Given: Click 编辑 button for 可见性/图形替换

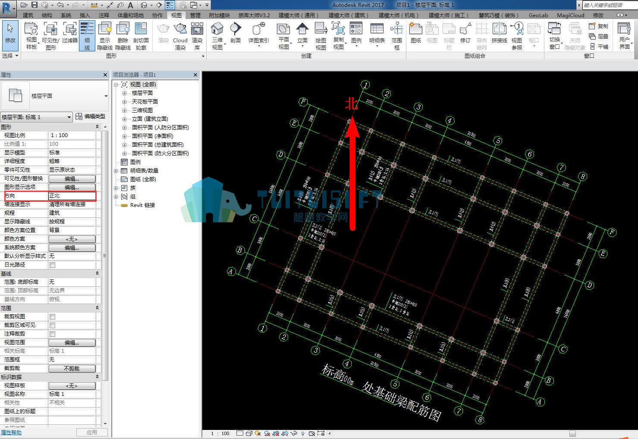Looking at the screenshot, I should click(72, 179).
